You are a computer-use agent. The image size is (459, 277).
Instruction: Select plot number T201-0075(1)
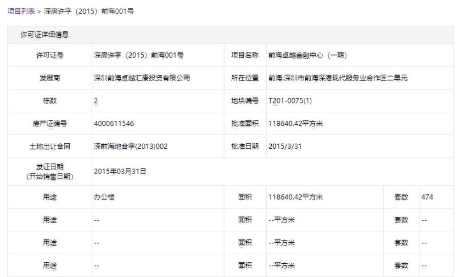[290, 101]
